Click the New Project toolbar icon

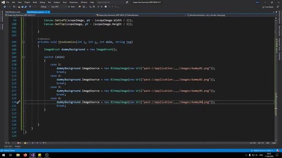(x=14, y=7)
